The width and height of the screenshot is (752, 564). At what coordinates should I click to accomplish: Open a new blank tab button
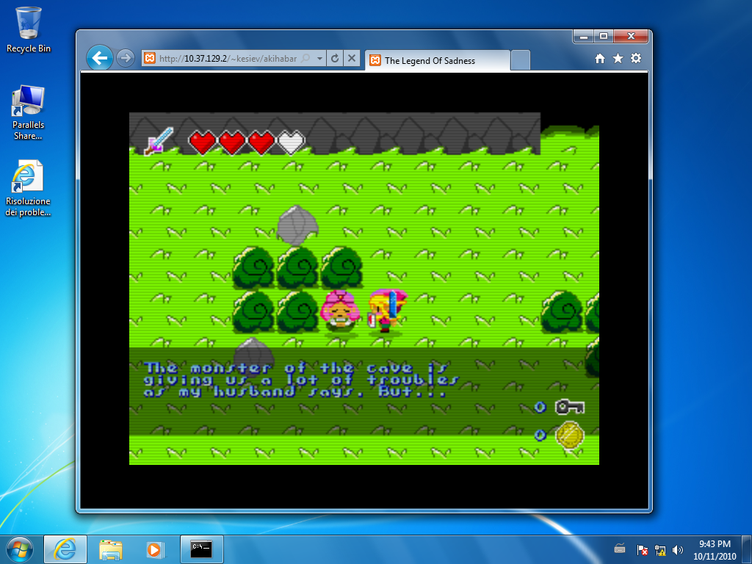(x=521, y=60)
